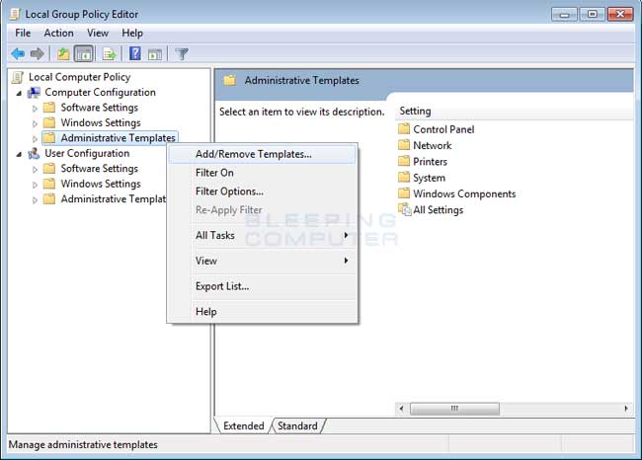Click the scrollbar right arrow

pyautogui.click(x=626, y=409)
